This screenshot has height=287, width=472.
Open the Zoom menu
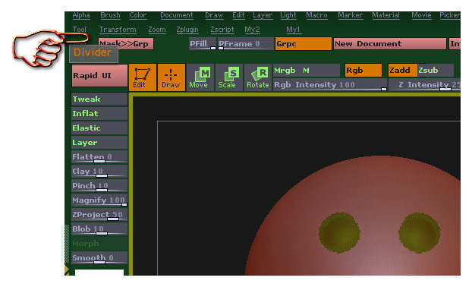(x=157, y=30)
